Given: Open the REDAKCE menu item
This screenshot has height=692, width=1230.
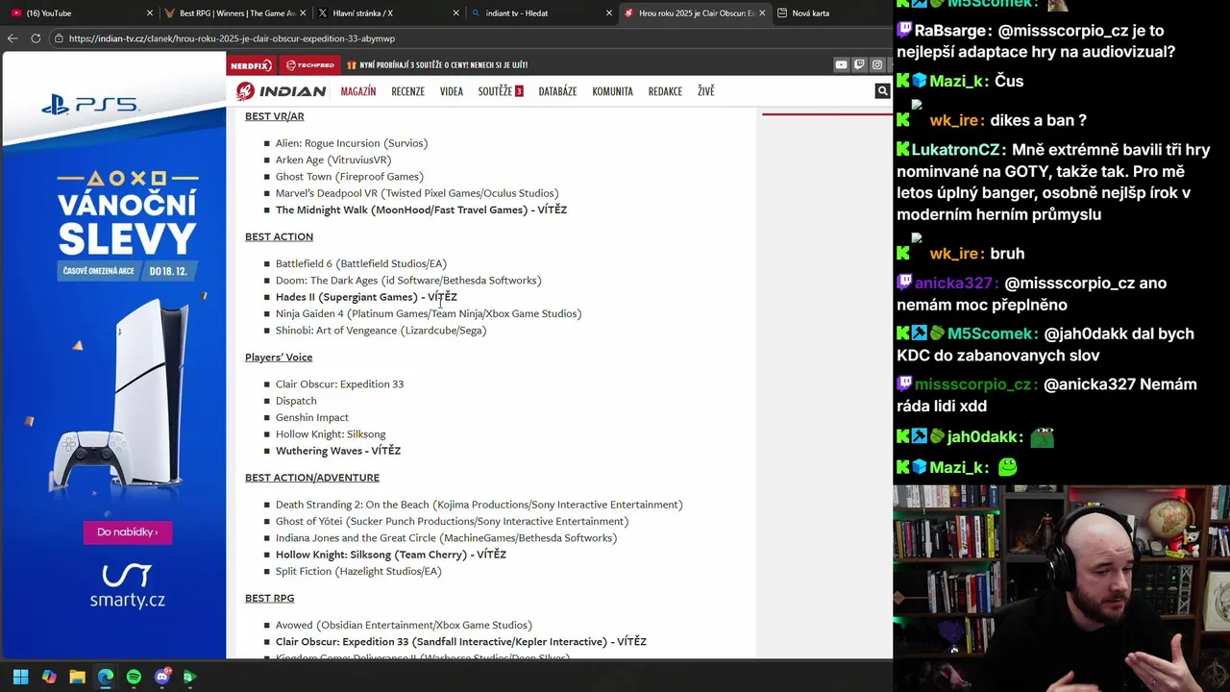Looking at the screenshot, I should pos(665,91).
